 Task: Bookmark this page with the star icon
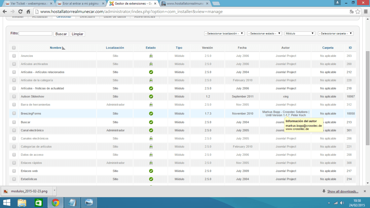click(358, 11)
